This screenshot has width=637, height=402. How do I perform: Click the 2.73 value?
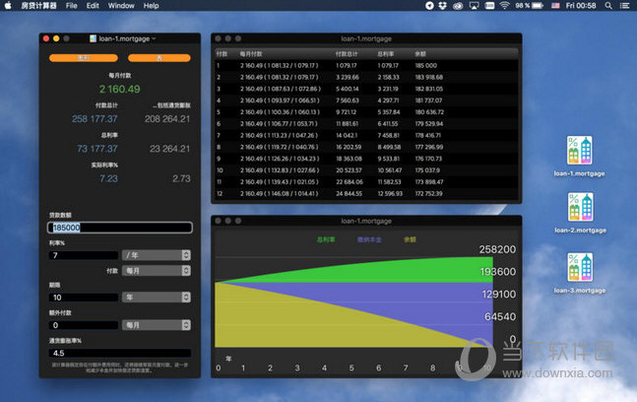coord(181,178)
